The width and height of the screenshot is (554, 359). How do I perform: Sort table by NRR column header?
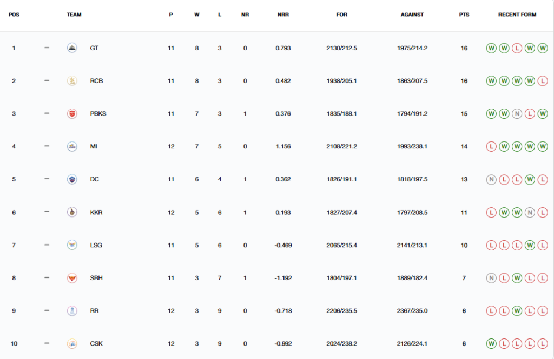pyautogui.click(x=283, y=15)
